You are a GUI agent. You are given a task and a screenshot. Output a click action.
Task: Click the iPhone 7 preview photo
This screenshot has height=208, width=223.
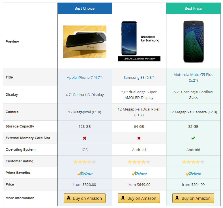point(85,42)
